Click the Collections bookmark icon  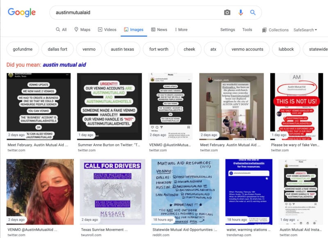[264, 30]
